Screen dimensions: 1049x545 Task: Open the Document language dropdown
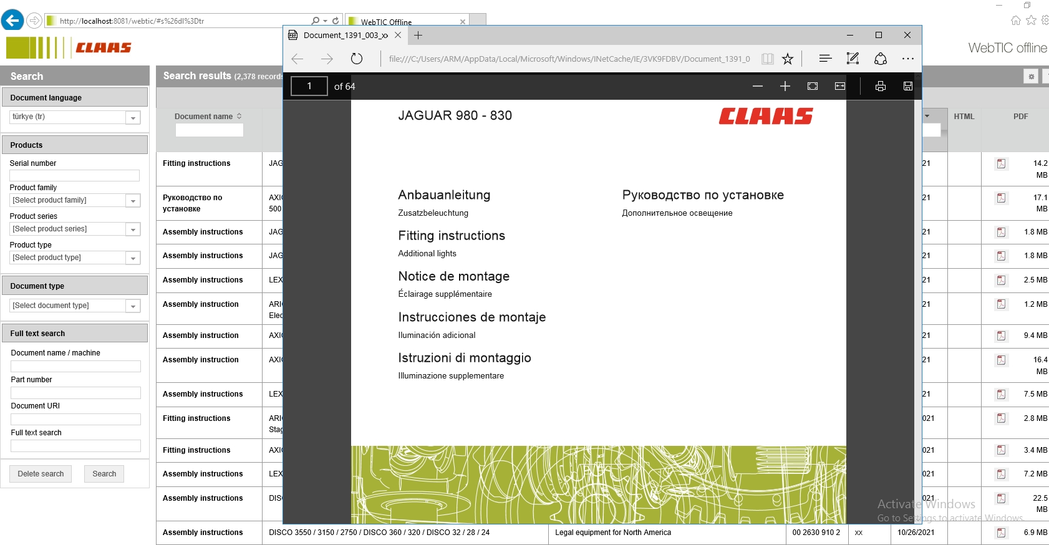pos(133,117)
